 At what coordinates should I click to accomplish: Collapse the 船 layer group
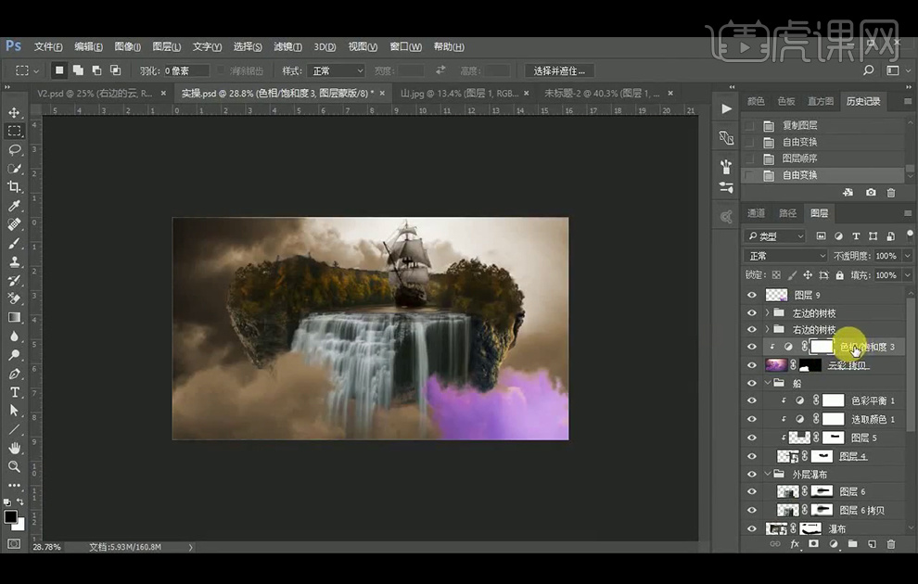coord(767,383)
